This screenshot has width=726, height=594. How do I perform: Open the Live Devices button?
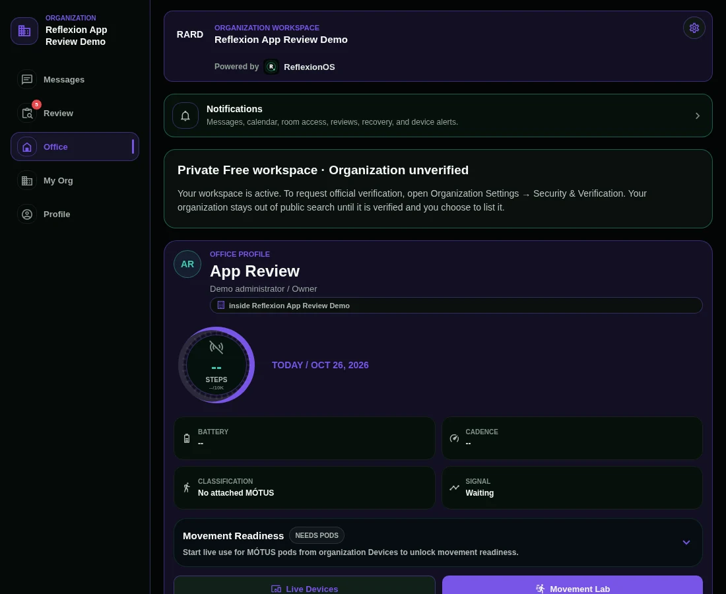304,585
